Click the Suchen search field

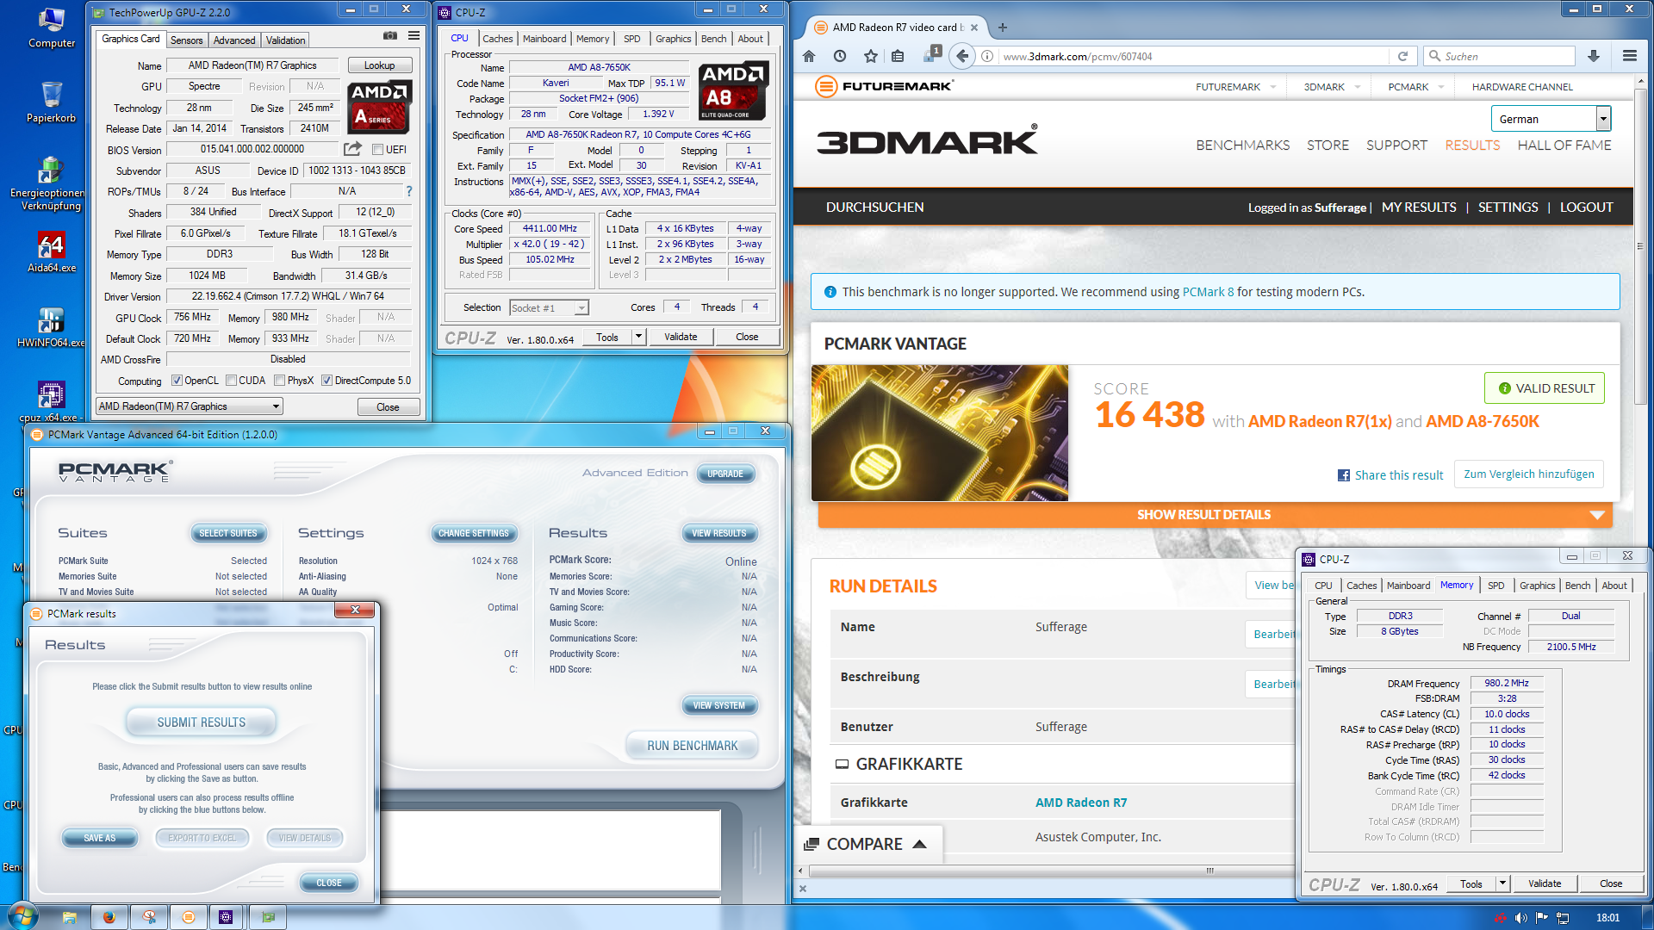coord(1499,56)
